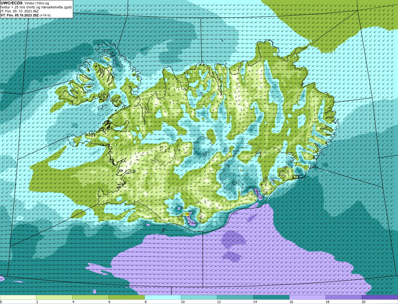Click the legend scale label '16'
Viewport: 398px width, 304px height.
[x=291, y=302]
